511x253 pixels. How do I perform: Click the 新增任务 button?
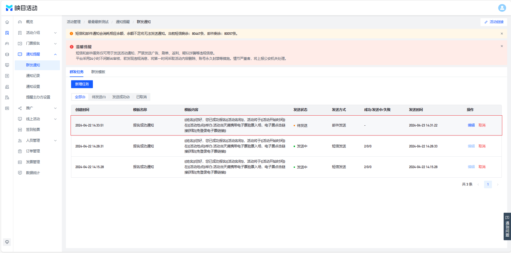click(x=82, y=84)
